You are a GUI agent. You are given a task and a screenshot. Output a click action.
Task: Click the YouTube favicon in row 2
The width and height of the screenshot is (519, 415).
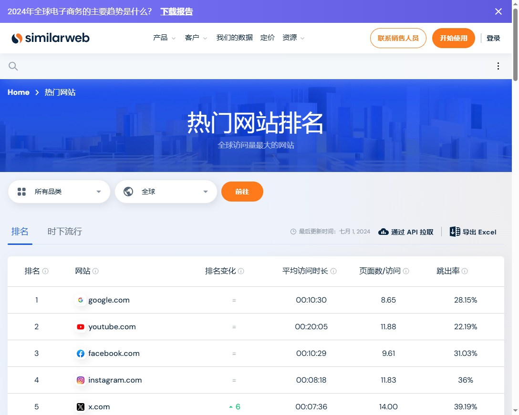click(81, 327)
